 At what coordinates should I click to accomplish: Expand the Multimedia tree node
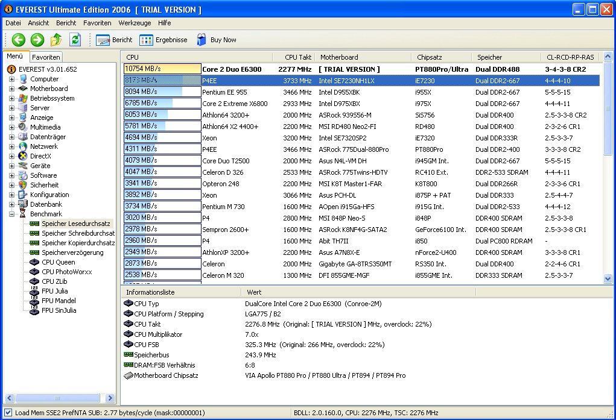coord(12,127)
